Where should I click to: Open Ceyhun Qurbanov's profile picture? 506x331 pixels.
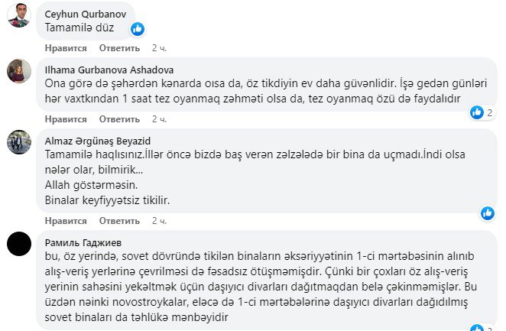[18, 15]
